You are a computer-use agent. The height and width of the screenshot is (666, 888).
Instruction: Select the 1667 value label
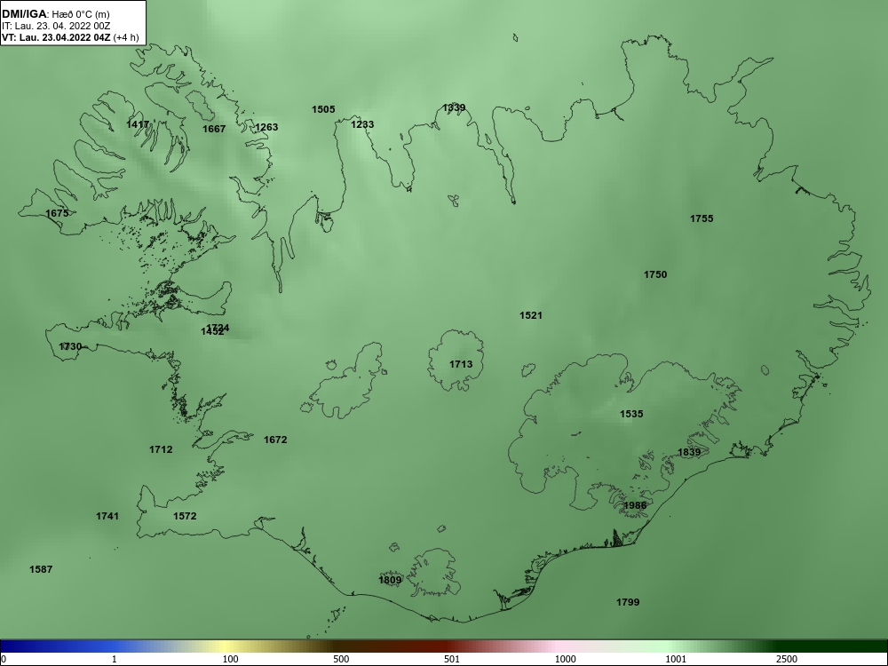214,129
